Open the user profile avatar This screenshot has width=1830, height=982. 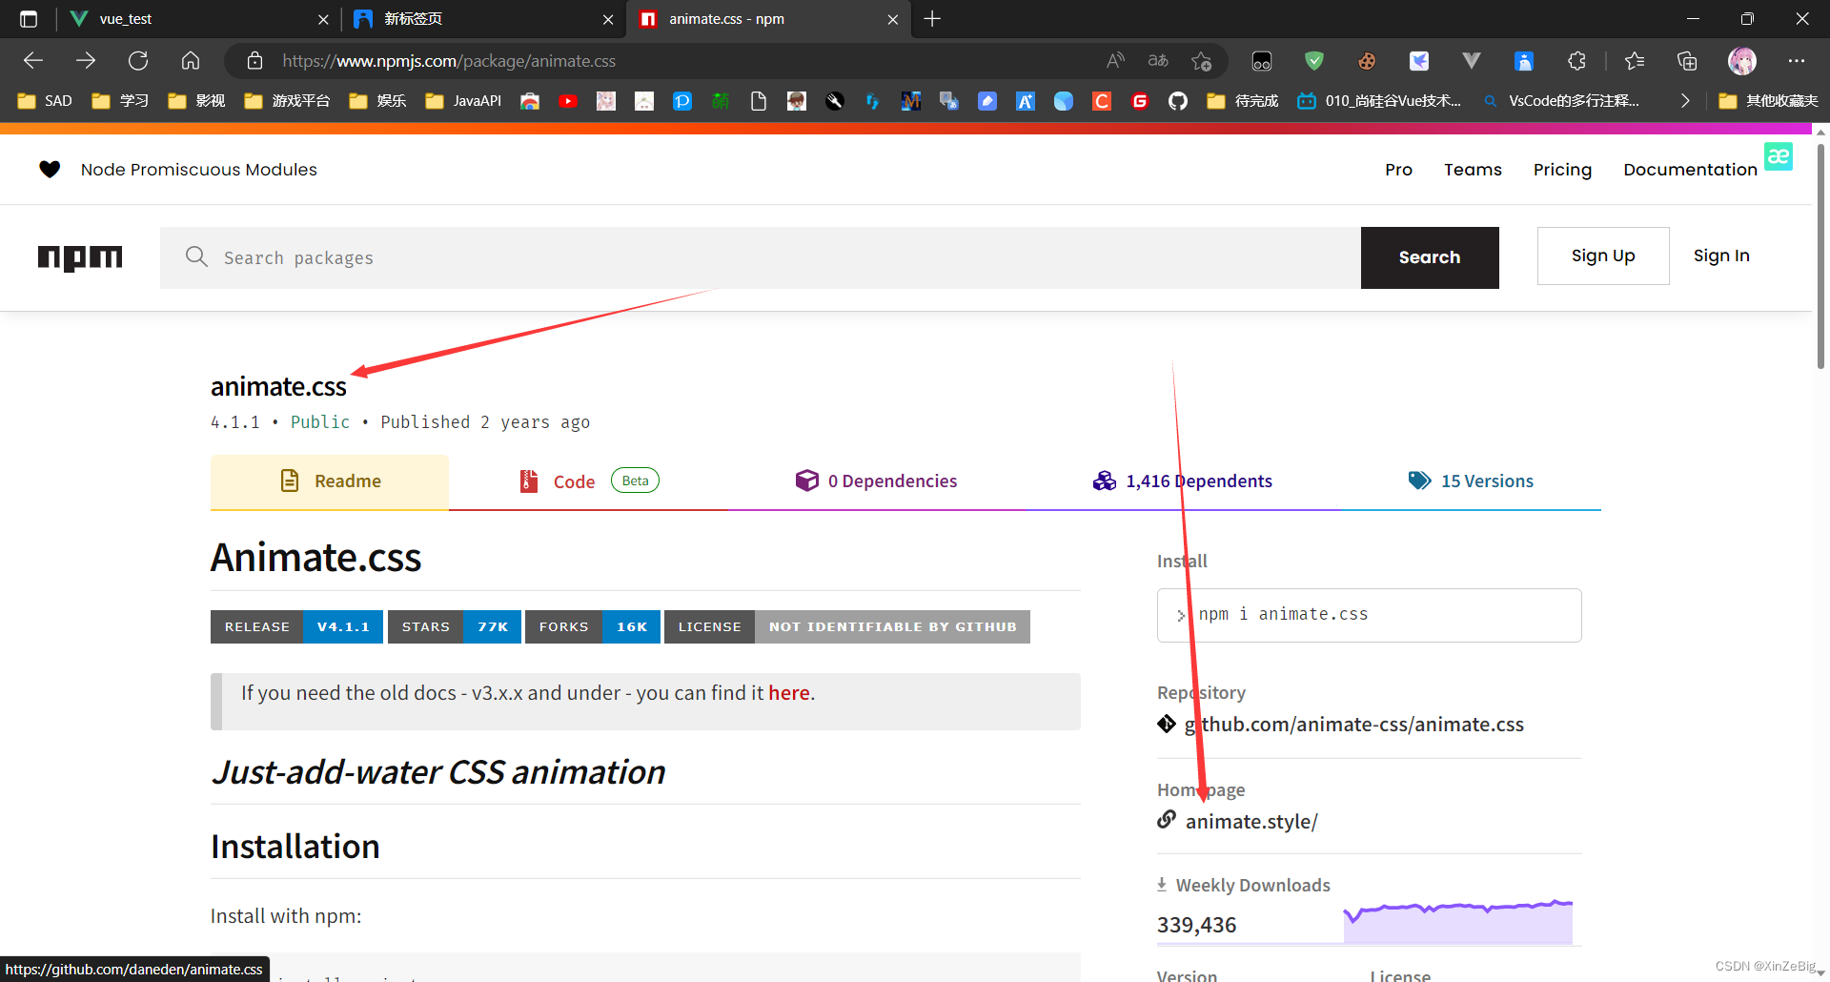(1742, 61)
